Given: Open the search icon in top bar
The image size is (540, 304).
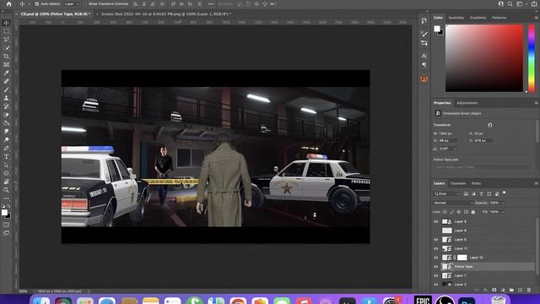Looking at the screenshot, I should pos(510,3).
